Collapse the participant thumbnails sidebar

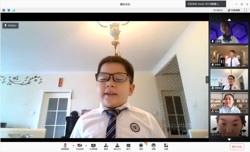click(207, 79)
